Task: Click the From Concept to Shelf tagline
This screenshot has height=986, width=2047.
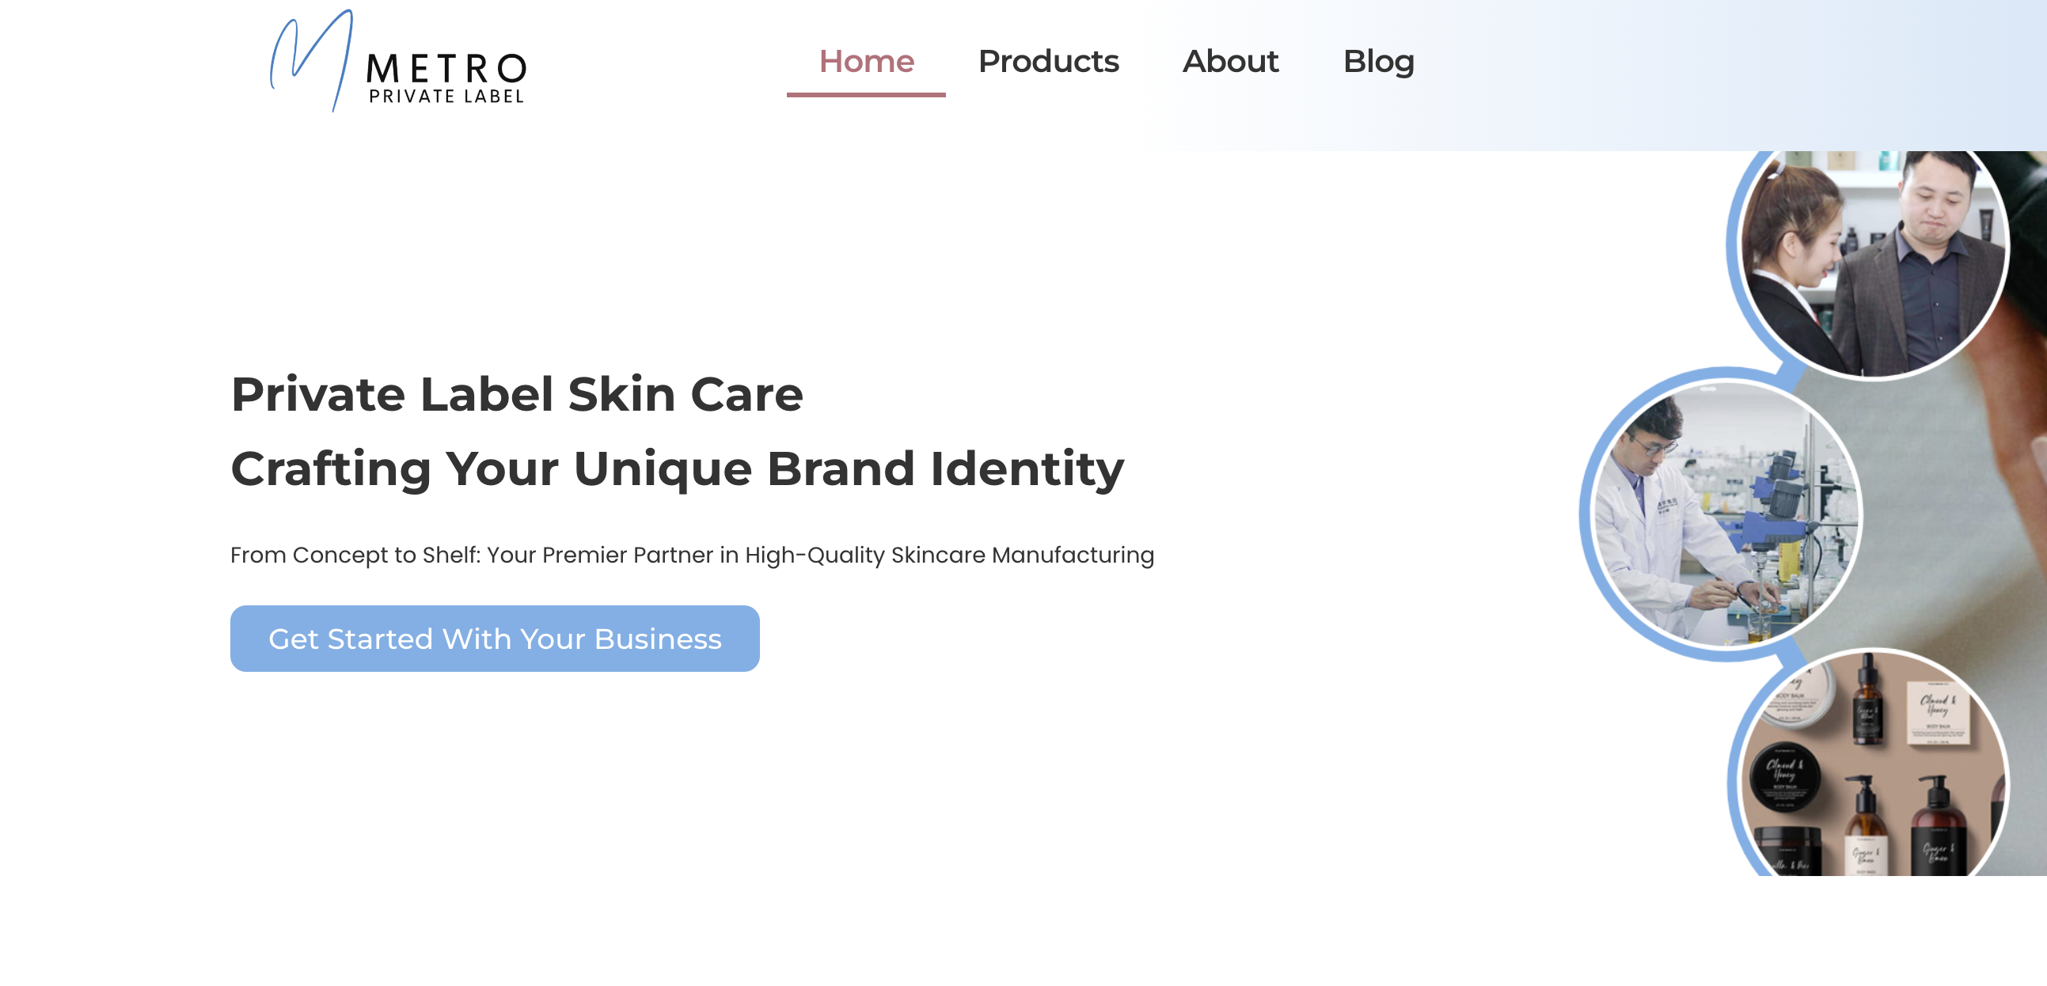Action: (692, 555)
